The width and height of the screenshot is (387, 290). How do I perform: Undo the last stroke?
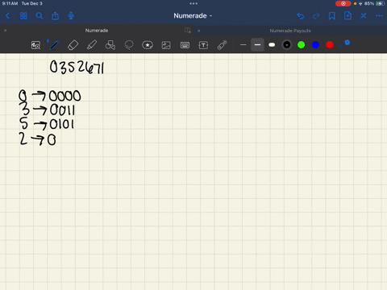click(x=301, y=16)
